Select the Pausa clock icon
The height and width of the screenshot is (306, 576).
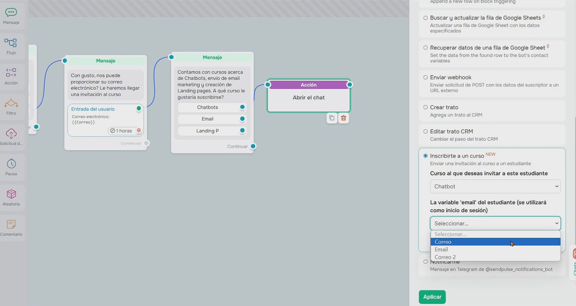point(11,164)
